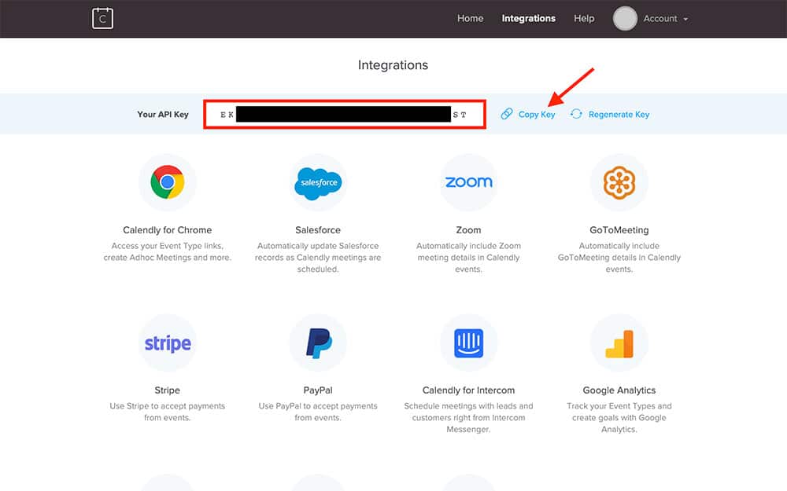Viewport: 787px width, 491px height.
Task: Open the Google Analytics integration icon
Action: pyautogui.click(x=619, y=343)
